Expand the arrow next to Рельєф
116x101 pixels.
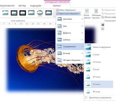coord(82,53)
